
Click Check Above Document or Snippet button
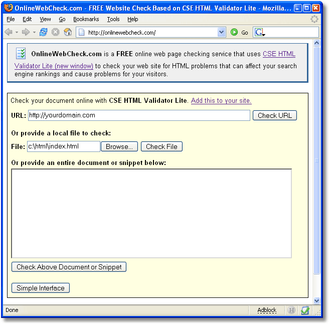pos(69,267)
